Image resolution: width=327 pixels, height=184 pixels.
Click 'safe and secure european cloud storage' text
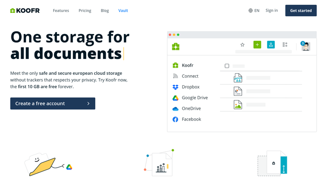click(x=80, y=73)
